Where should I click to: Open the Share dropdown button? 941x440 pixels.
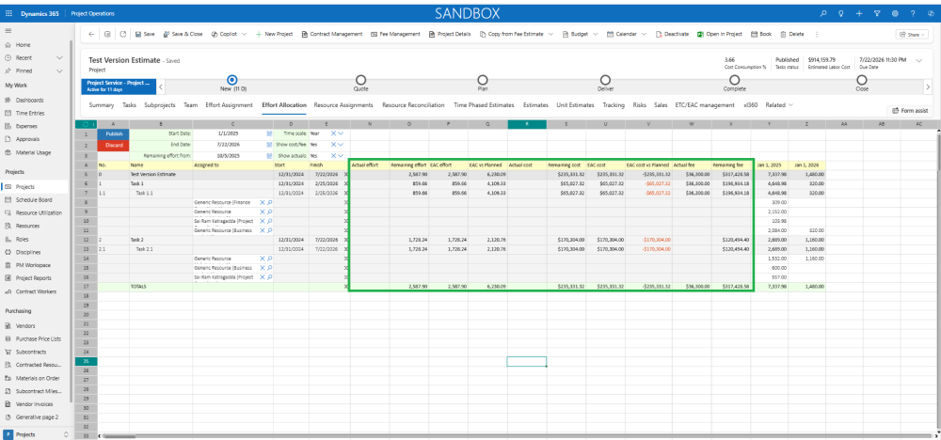coord(912,35)
